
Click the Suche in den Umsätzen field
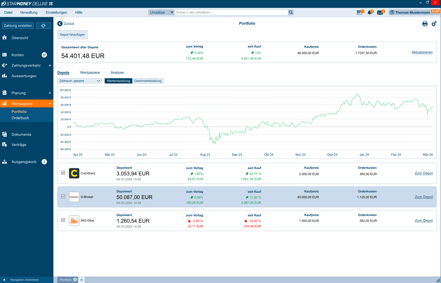[231, 12]
